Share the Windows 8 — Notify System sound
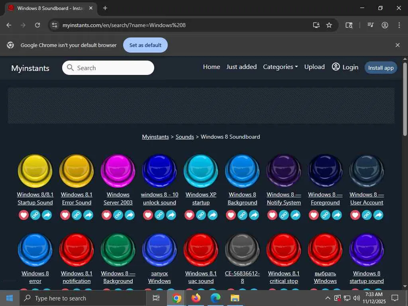The image size is (408, 306). [x=296, y=215]
